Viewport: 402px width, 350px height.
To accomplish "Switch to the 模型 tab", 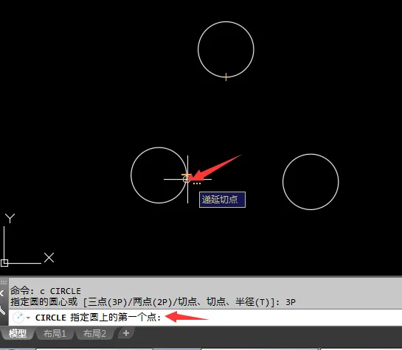I will click(x=18, y=333).
